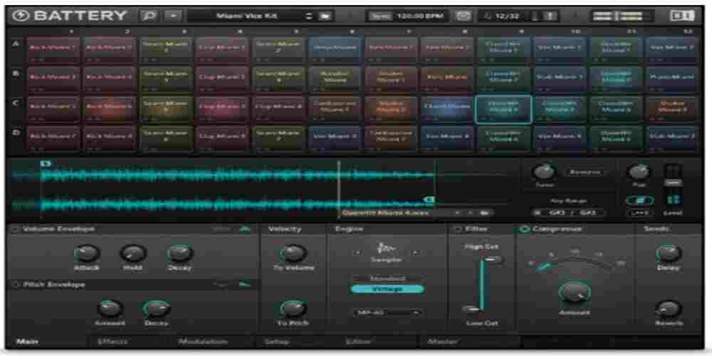This screenshot has width=712, height=356.
Task: Open the browser with the magnifier icon
Action: (150, 16)
